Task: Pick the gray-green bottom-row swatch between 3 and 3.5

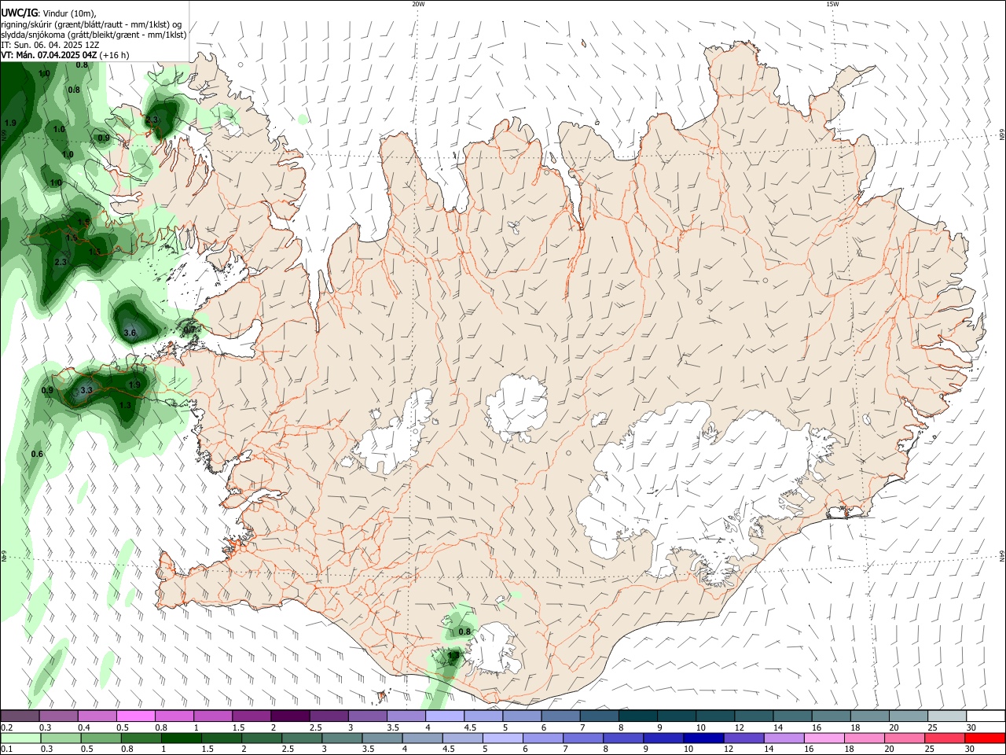Action: click(x=342, y=738)
